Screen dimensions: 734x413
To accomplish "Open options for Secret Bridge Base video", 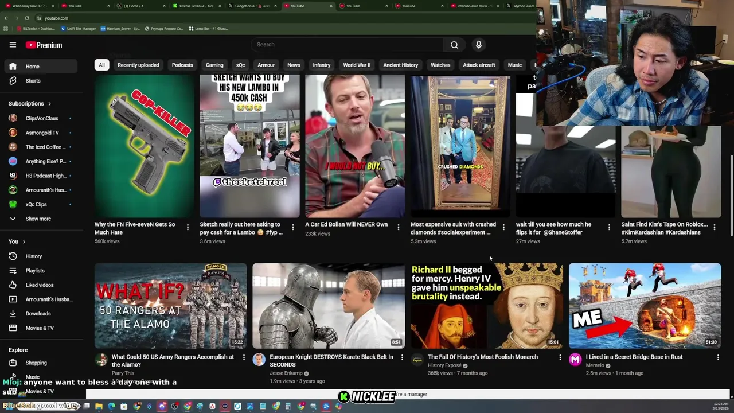I will click(x=718, y=357).
